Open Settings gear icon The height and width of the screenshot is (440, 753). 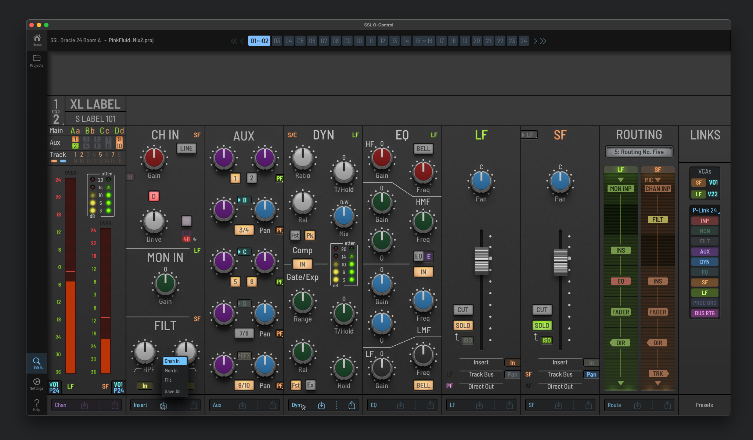[37, 384]
